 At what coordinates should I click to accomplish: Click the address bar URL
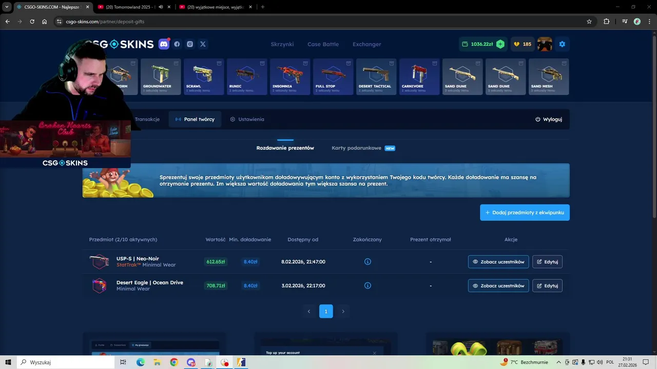tap(105, 22)
